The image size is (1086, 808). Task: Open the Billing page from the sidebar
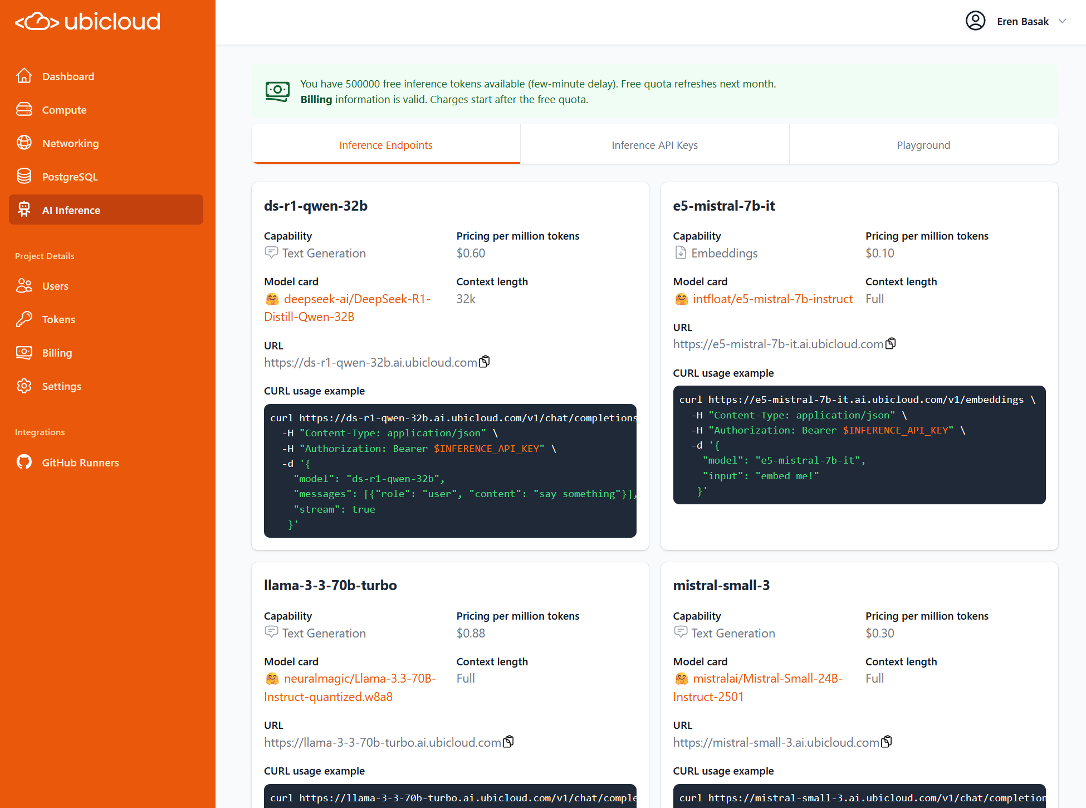click(x=106, y=353)
